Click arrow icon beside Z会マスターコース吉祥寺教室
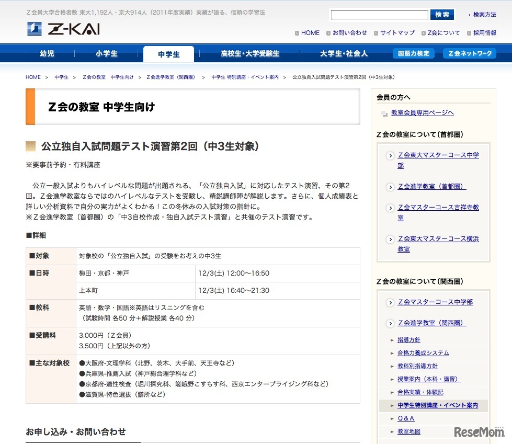 click(x=390, y=208)
